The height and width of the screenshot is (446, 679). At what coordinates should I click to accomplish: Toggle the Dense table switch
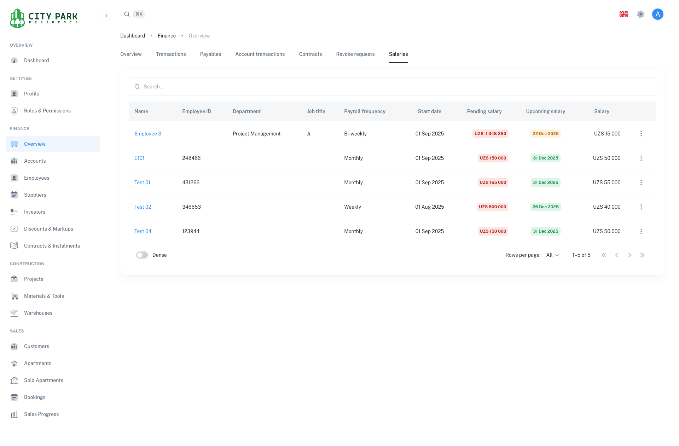(x=142, y=255)
